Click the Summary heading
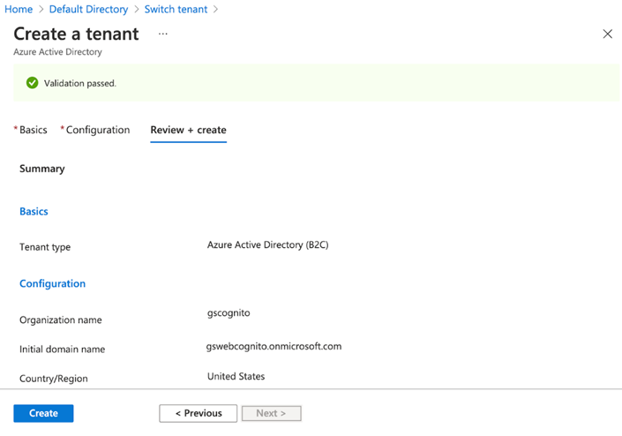The width and height of the screenshot is (622, 436). point(42,169)
